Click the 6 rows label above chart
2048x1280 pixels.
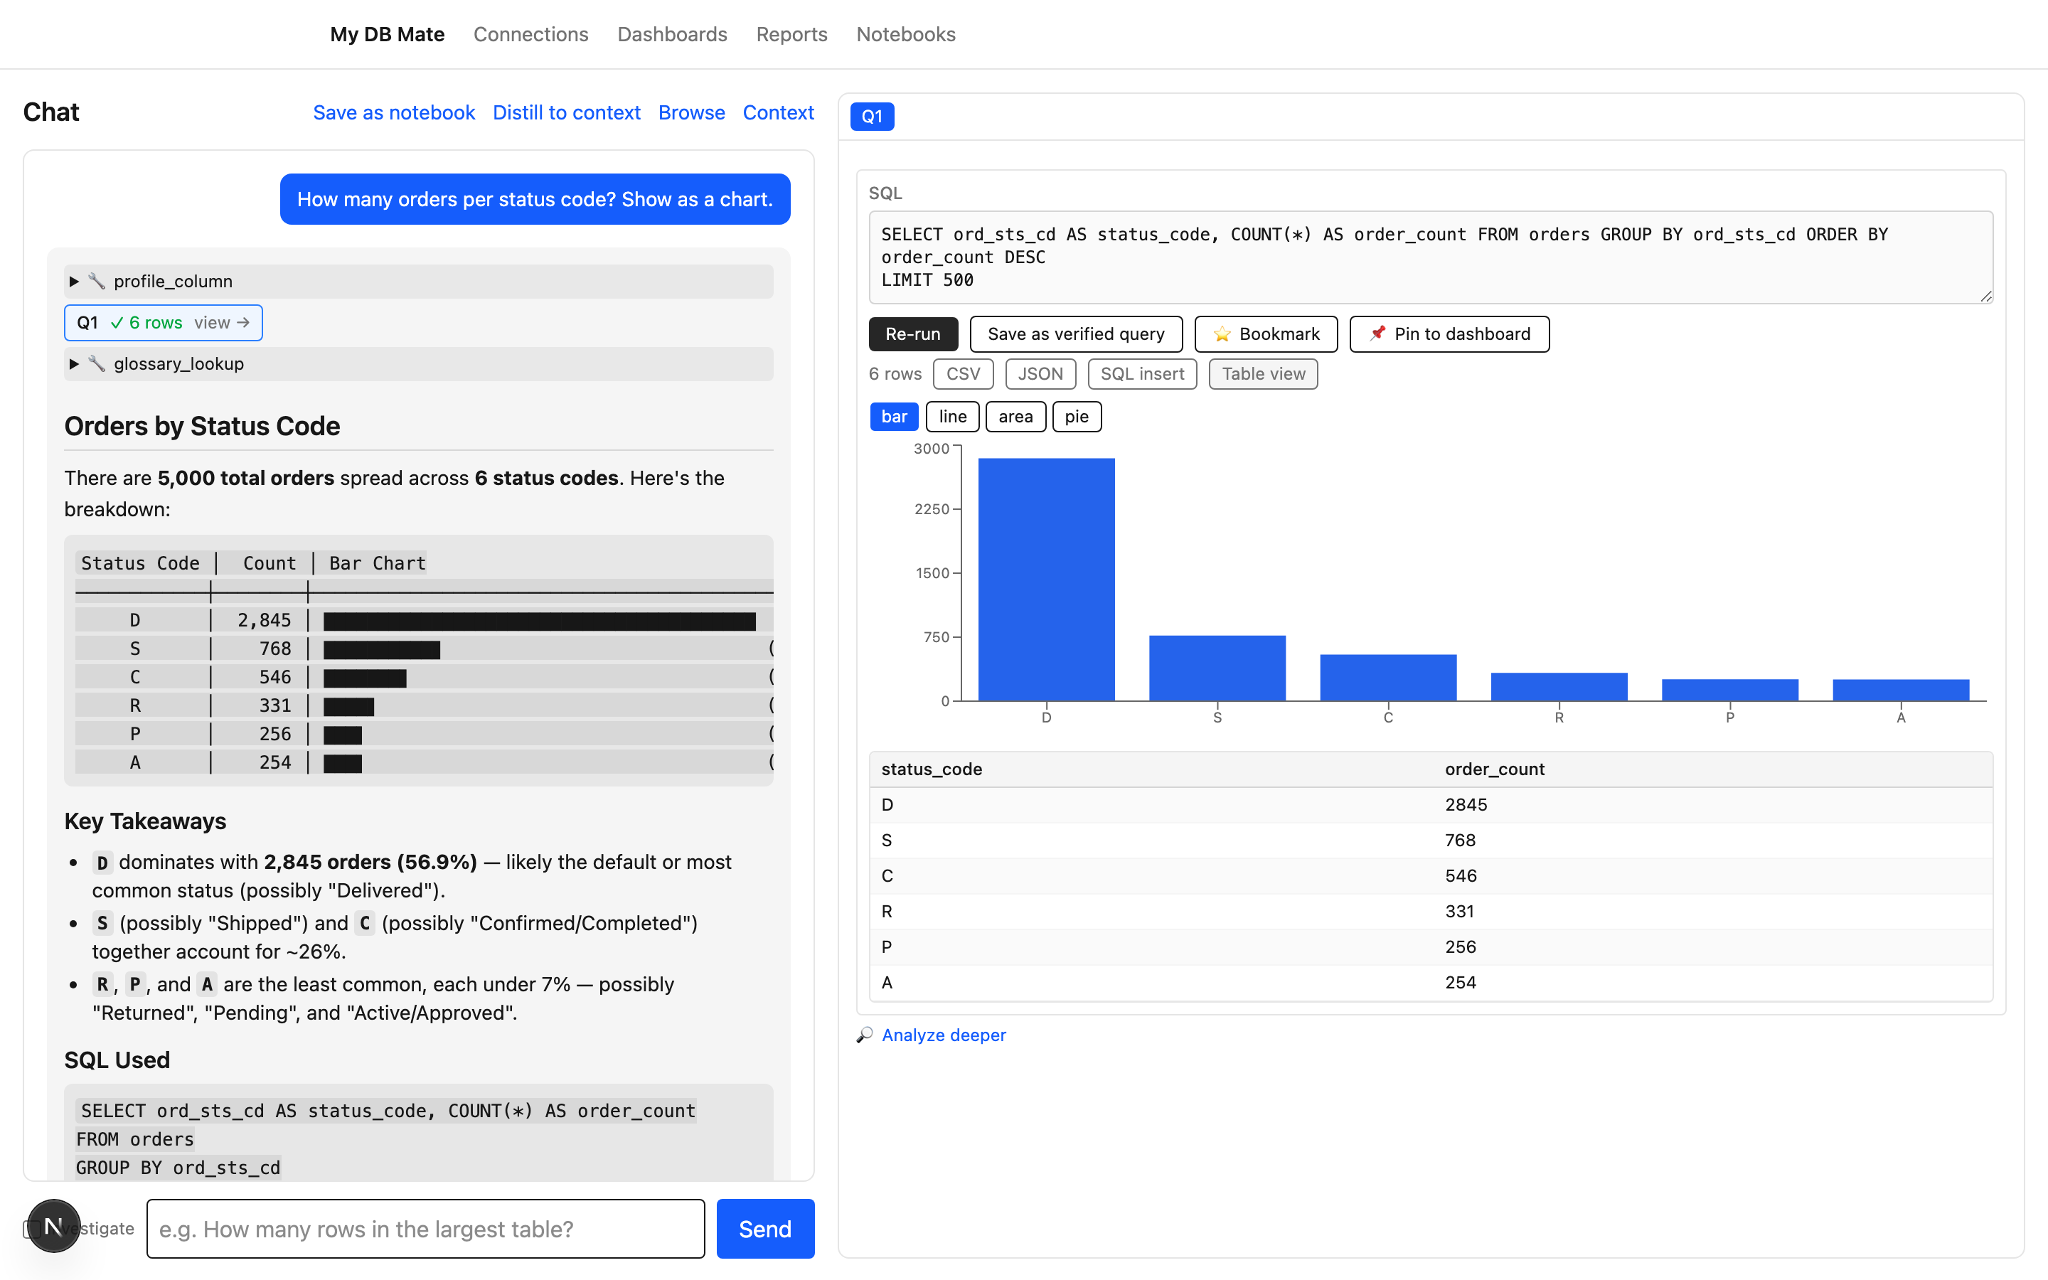pyautogui.click(x=895, y=374)
